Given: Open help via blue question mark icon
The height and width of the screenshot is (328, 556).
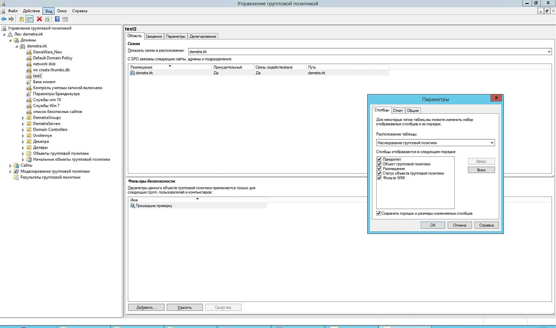Looking at the screenshot, I should [57, 19].
